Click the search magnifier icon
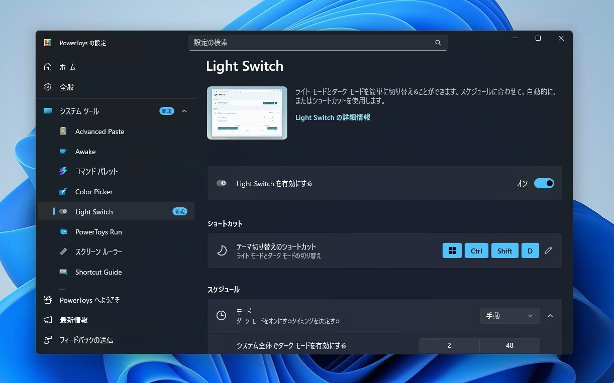Screen dimensions: 614x383 pos(438,43)
